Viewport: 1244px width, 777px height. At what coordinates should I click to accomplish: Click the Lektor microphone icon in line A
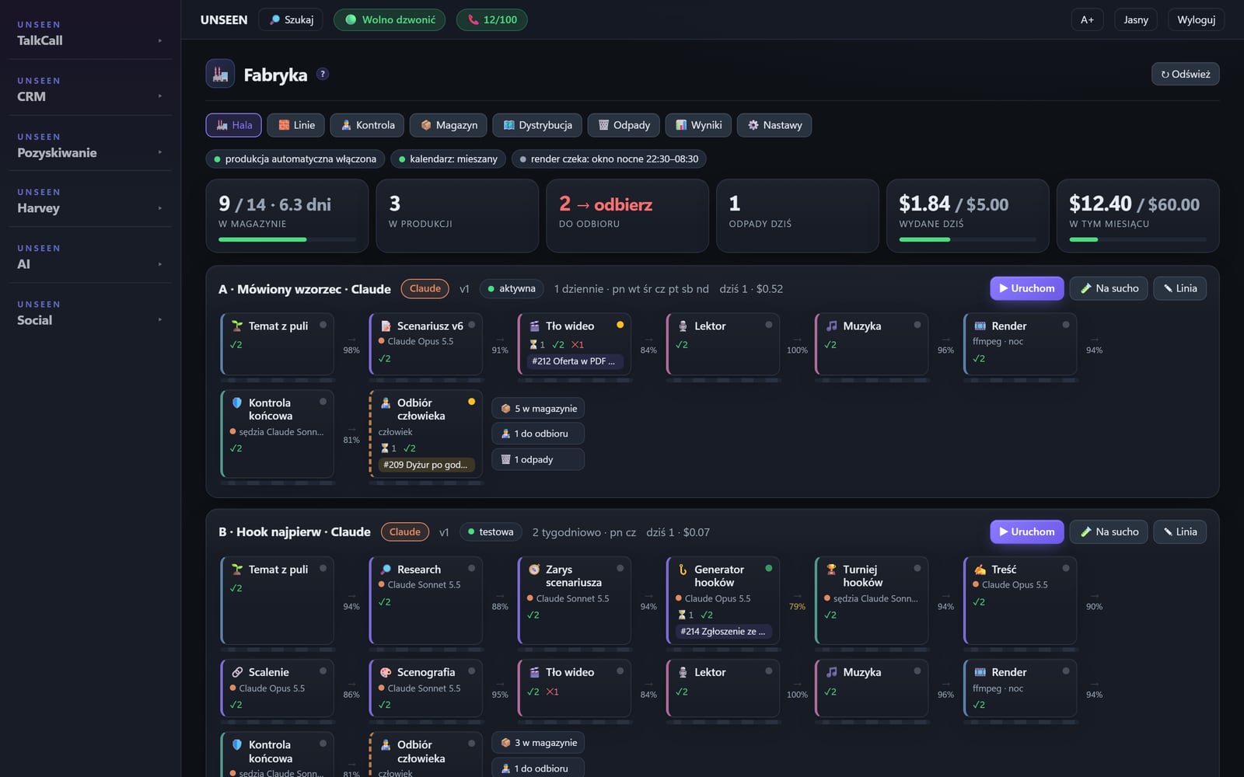[x=683, y=326]
